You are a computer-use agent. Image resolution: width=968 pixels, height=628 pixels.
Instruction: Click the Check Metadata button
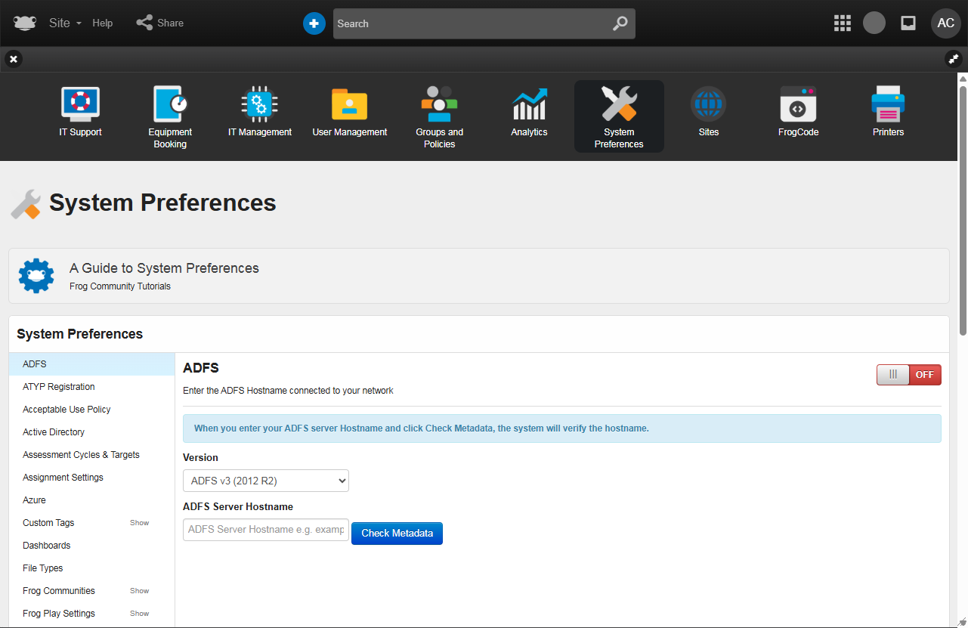pos(397,534)
